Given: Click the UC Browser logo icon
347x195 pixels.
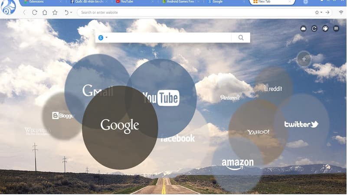Looking at the screenshot, I should (8, 7).
